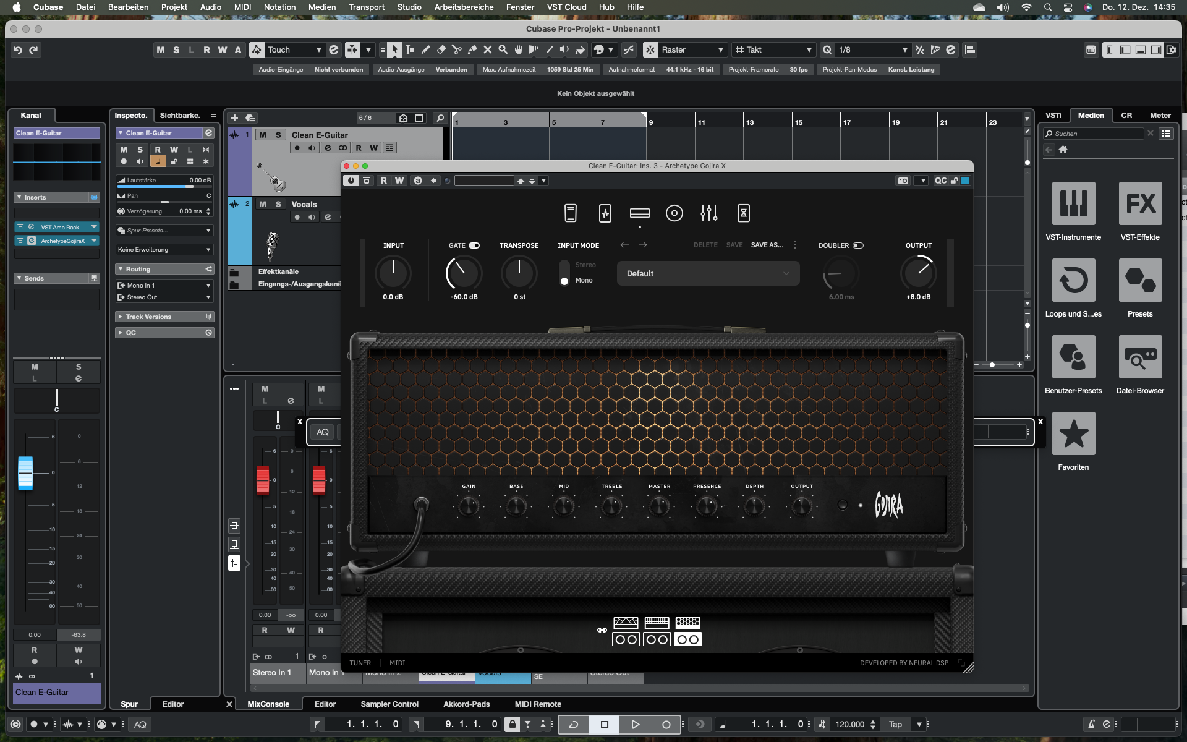Open the time effects section in Gojira plugin
This screenshot has width=1187, height=742.
click(744, 213)
